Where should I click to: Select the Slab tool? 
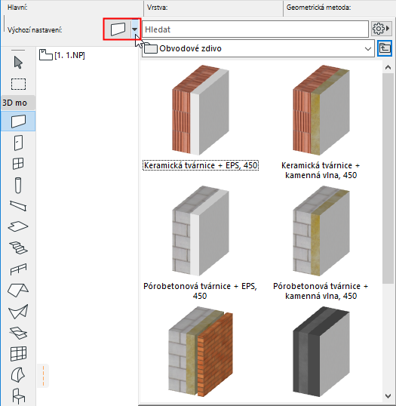pos(18,226)
